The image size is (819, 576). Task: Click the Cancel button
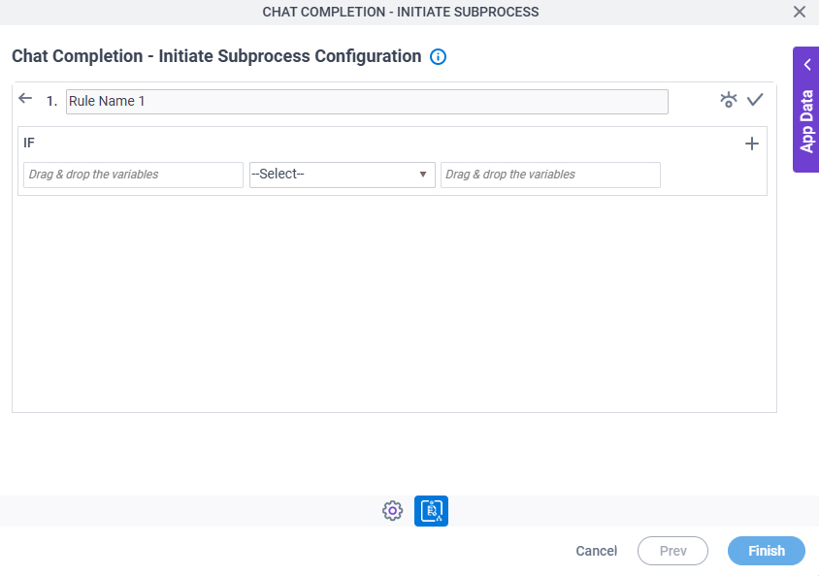(597, 551)
